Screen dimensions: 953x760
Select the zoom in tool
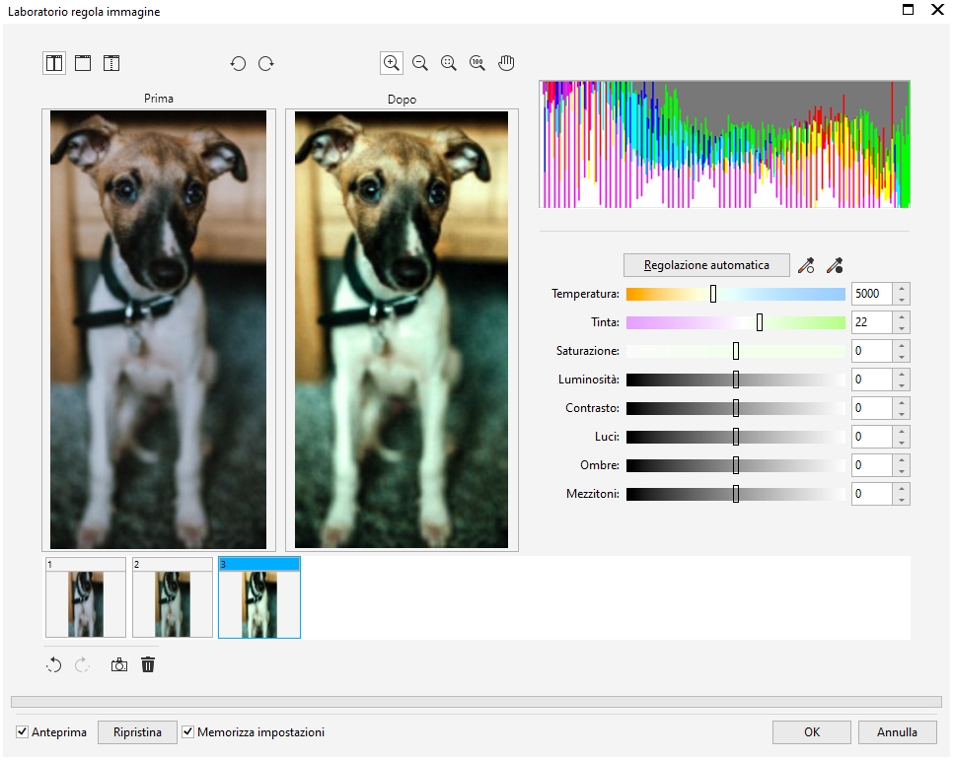(392, 63)
